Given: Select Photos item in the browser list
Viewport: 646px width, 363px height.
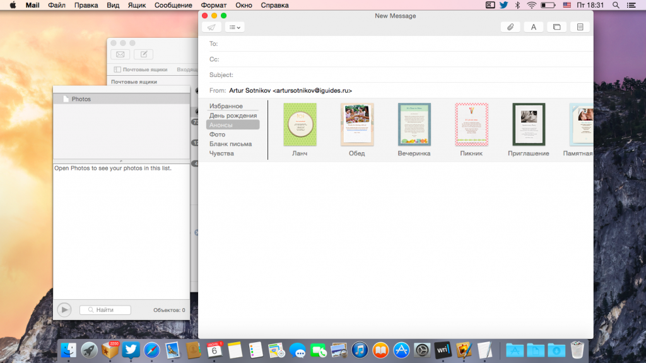Looking at the screenshot, I should 81,99.
